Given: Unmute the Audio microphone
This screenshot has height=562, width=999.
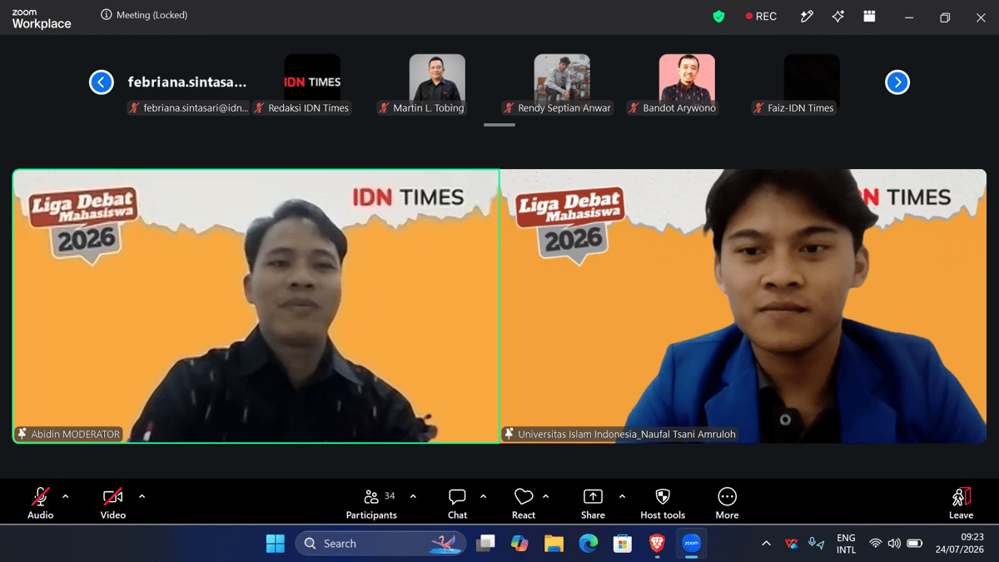Looking at the screenshot, I should coord(40,496).
